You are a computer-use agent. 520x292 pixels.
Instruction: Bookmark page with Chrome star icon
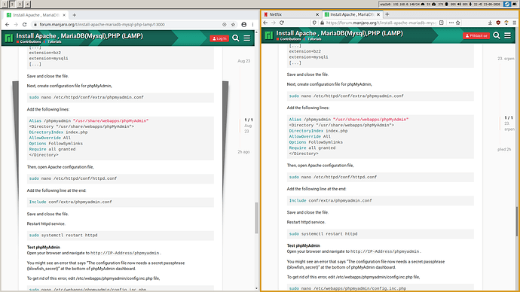[x=233, y=25]
